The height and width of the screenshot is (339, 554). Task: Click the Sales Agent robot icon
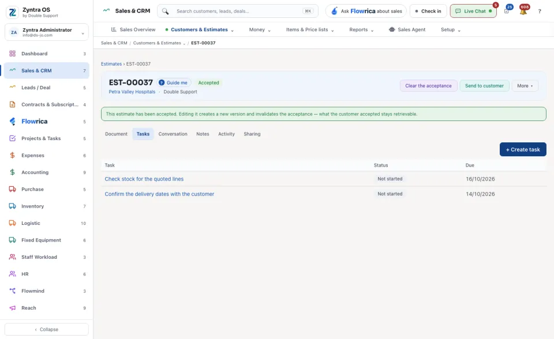(392, 29)
